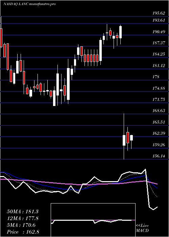Click the Price : 162.8 readout
Viewport: 169px width, 237px height.
point(23,232)
